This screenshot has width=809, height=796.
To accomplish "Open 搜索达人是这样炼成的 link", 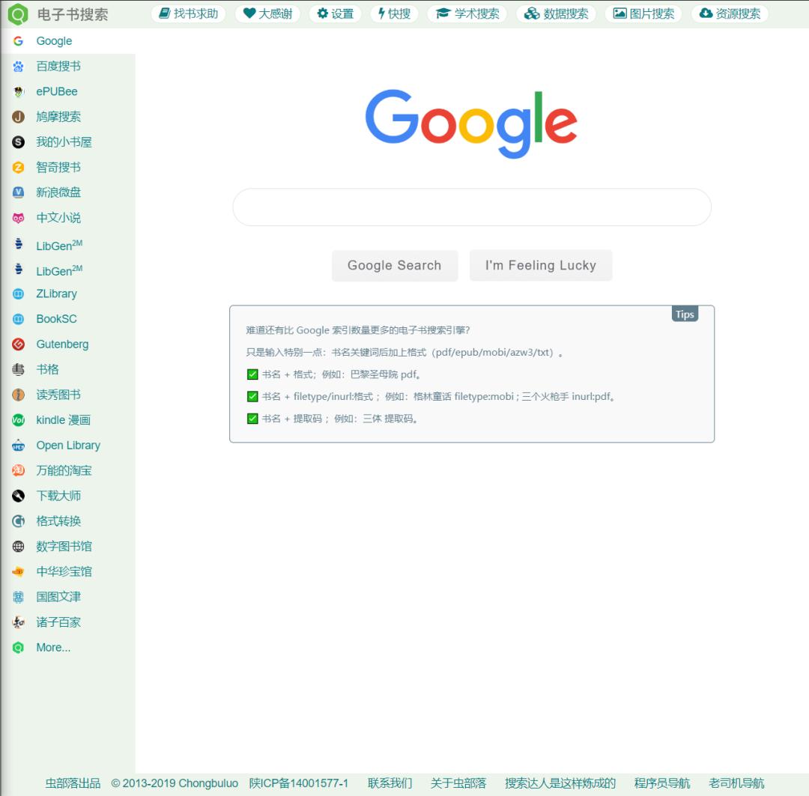I will point(560,783).
